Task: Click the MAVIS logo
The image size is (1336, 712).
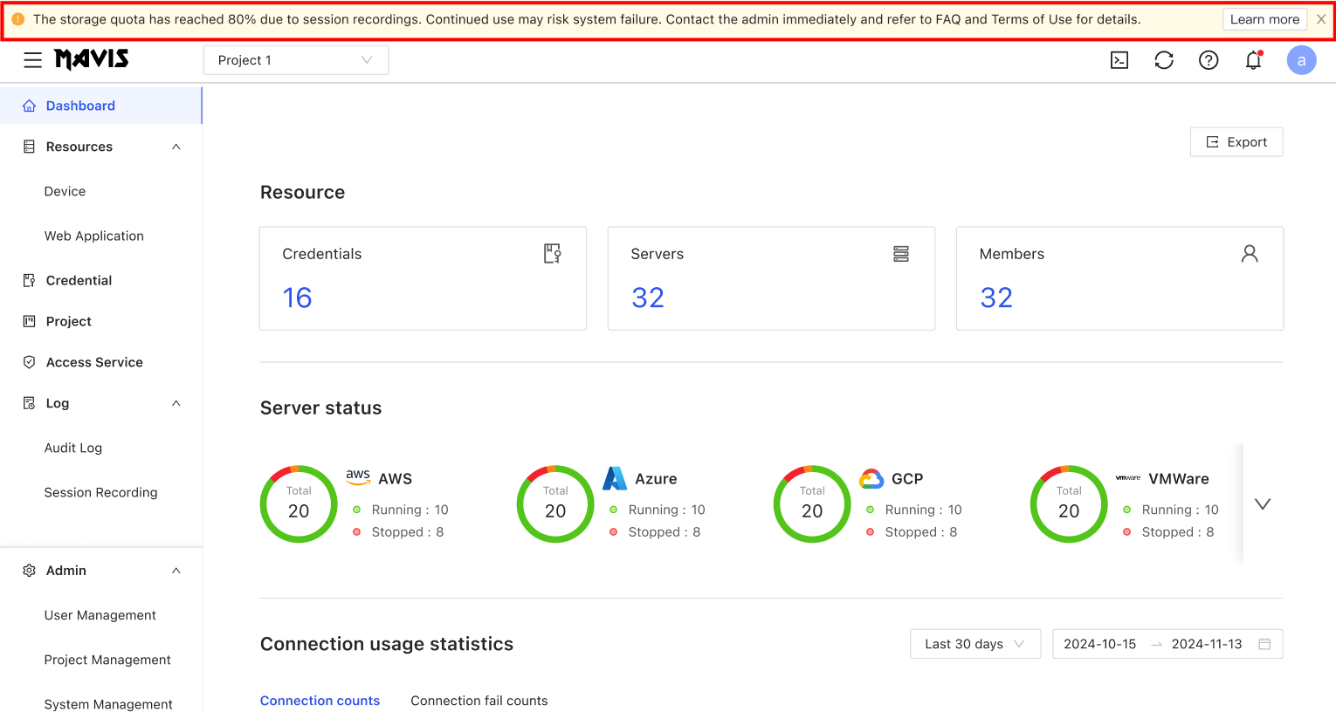Action: (92, 59)
